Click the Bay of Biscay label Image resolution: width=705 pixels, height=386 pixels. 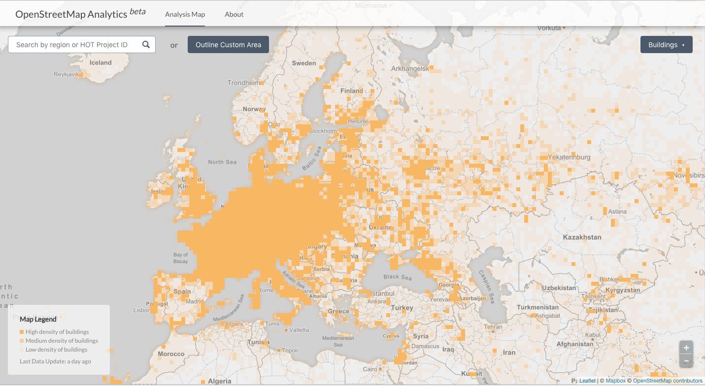click(x=181, y=258)
